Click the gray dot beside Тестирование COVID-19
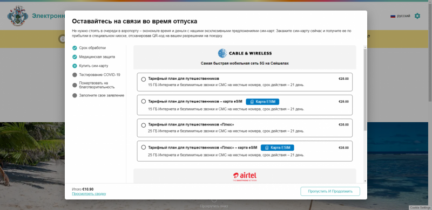 coord(75,75)
